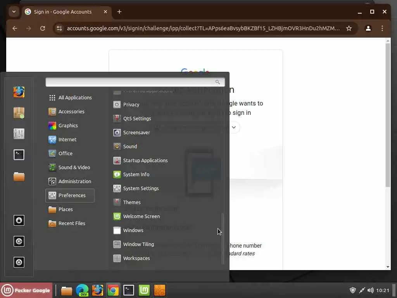This screenshot has width=397, height=298.
Task: Close the Sign in - Google Accounts tab
Action: pyautogui.click(x=105, y=12)
